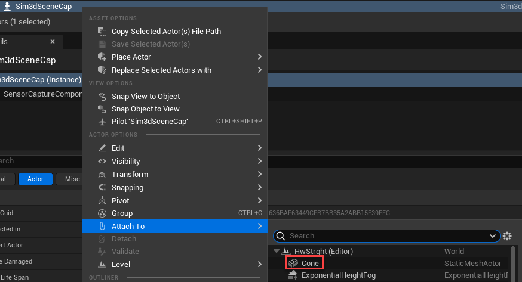This screenshot has height=282, width=522.
Task: Expand the Level submenu arrow
Action: tap(259, 265)
